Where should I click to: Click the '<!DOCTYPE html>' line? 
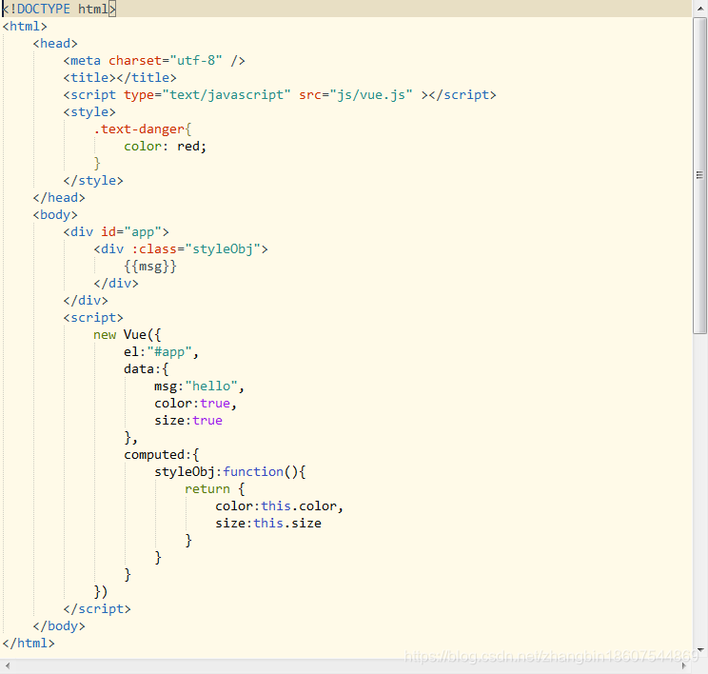click(x=59, y=9)
